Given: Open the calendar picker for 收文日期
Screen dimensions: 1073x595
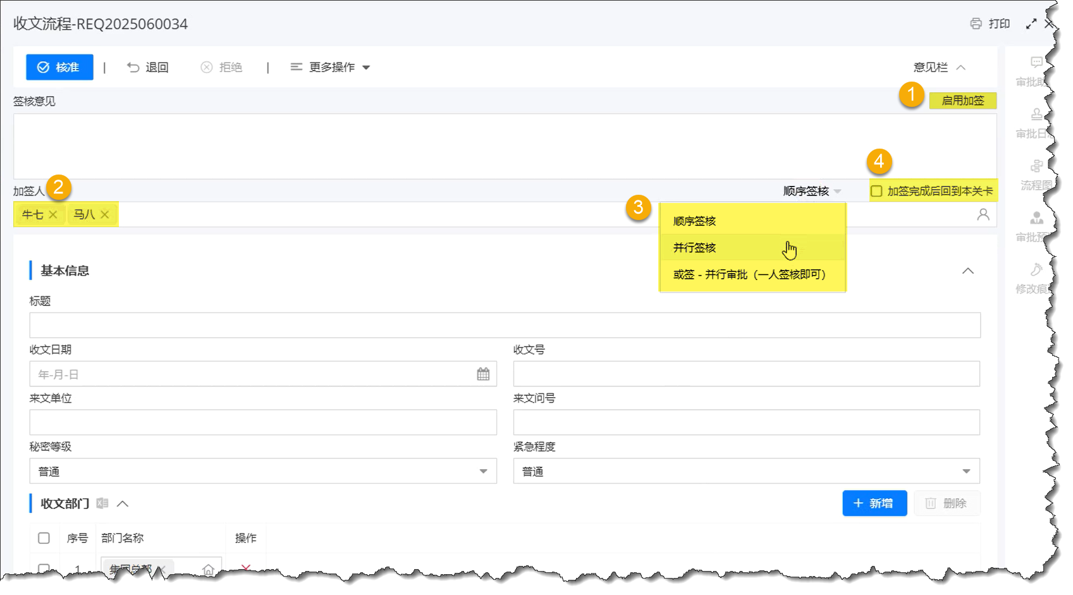Looking at the screenshot, I should click(x=483, y=374).
